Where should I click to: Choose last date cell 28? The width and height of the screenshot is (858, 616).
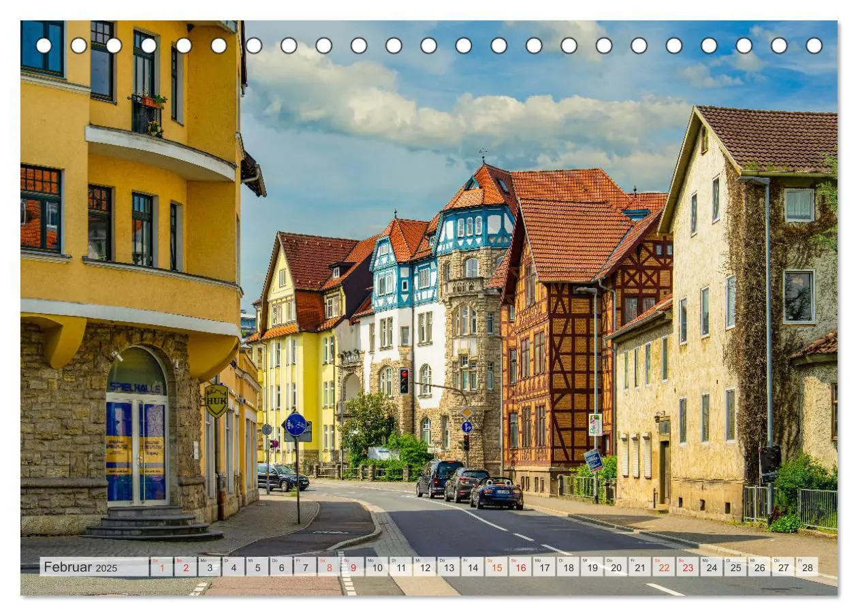point(807,566)
